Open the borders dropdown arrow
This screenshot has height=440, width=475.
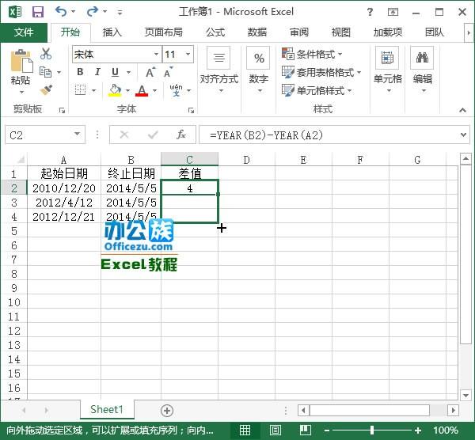(93, 90)
